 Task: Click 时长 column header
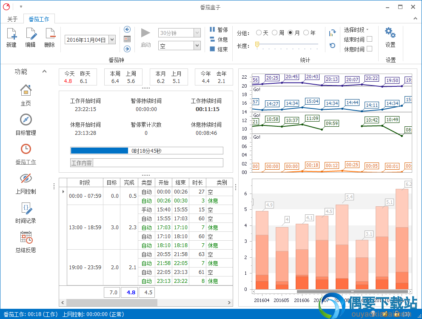[x=197, y=182]
